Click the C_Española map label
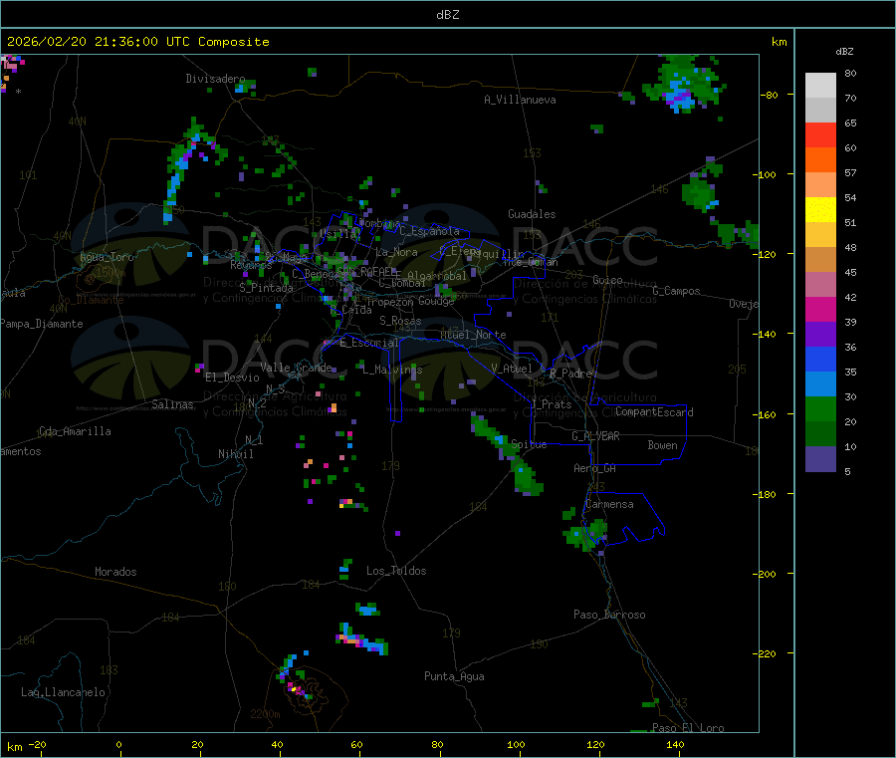 click(429, 231)
